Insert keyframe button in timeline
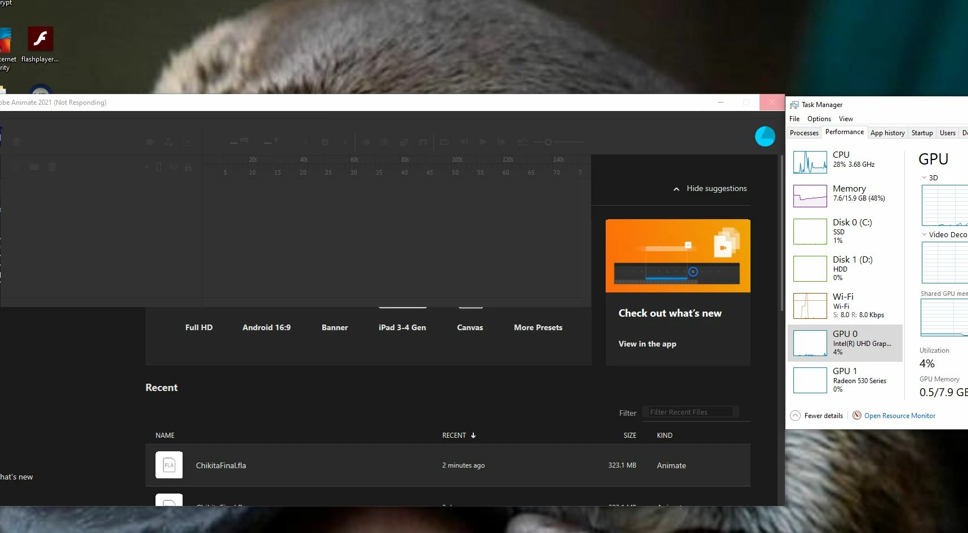The image size is (968, 533). [325, 142]
